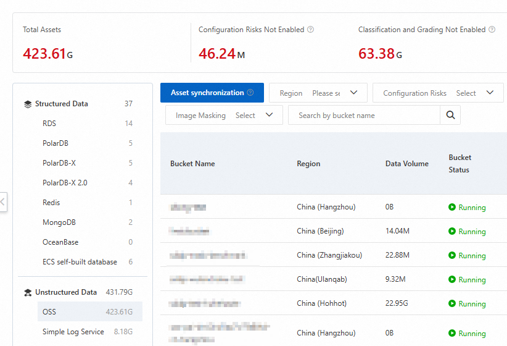Click the Asset synchronization button
The image size is (507, 346).
pos(207,93)
